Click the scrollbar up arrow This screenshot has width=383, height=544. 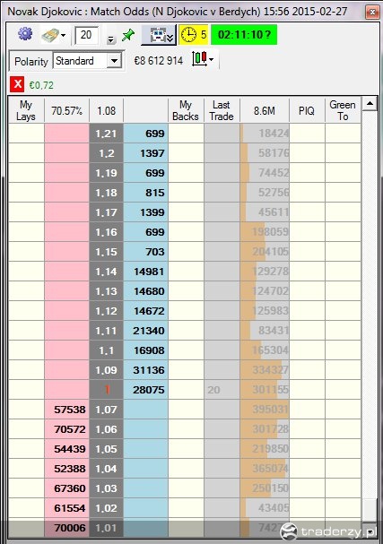coord(370,103)
